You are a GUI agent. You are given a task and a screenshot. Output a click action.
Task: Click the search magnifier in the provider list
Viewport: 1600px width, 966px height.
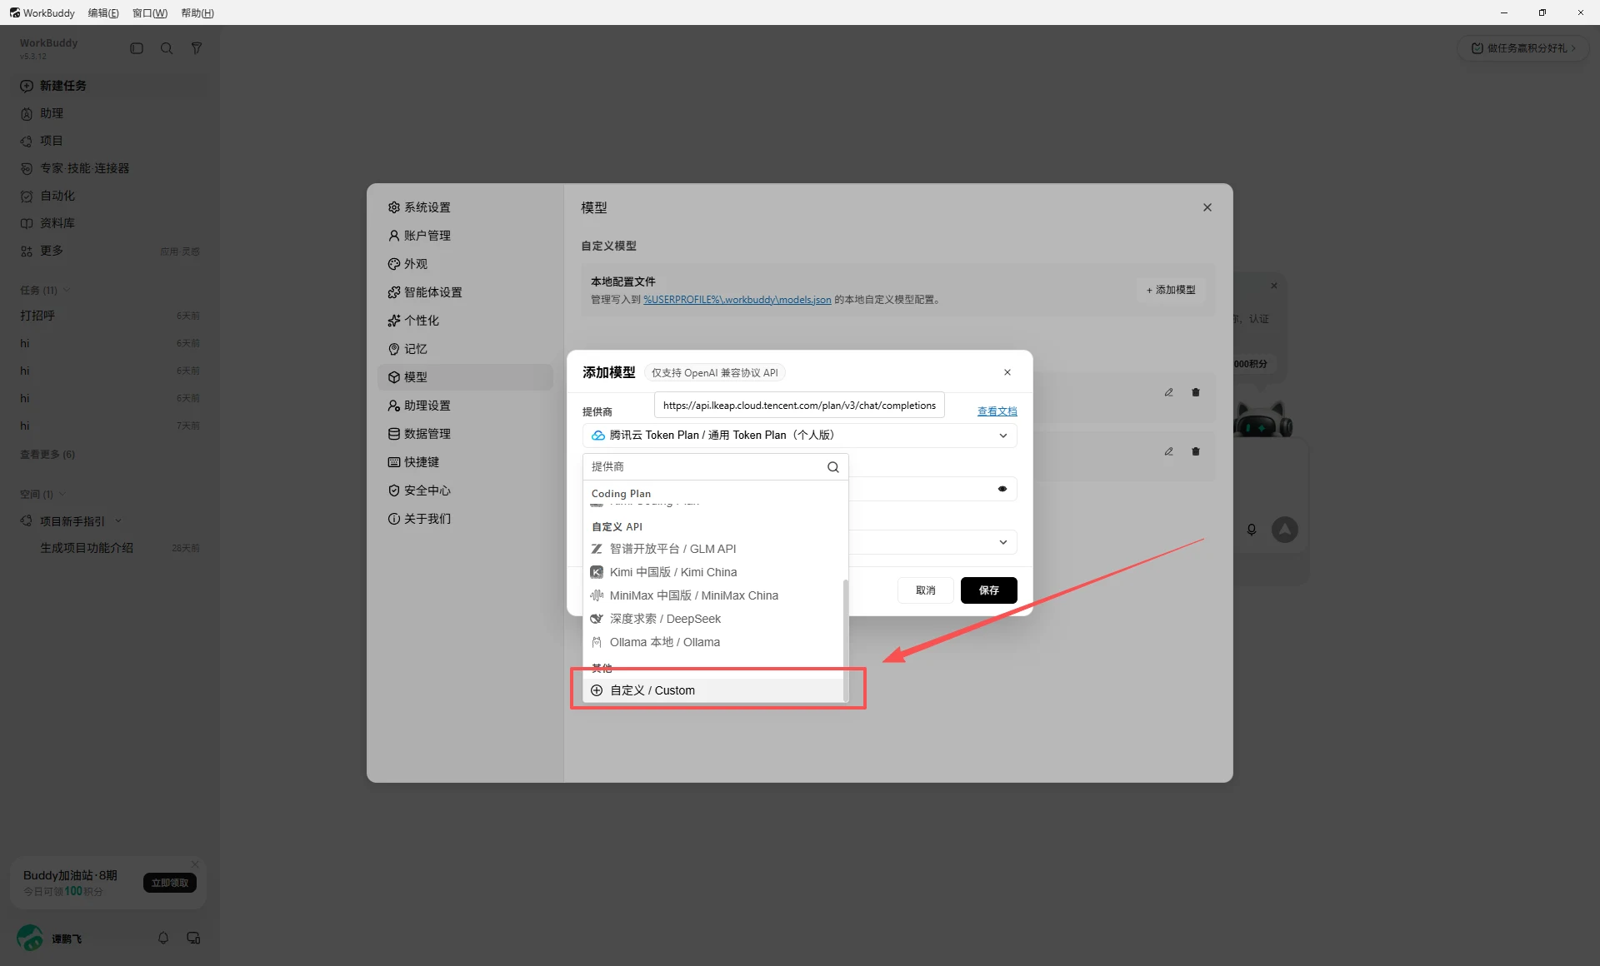(x=832, y=467)
